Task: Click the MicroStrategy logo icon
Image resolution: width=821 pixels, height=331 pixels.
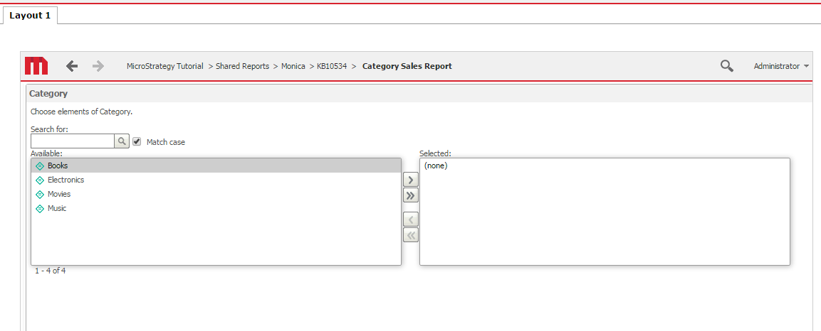Action: click(x=36, y=66)
